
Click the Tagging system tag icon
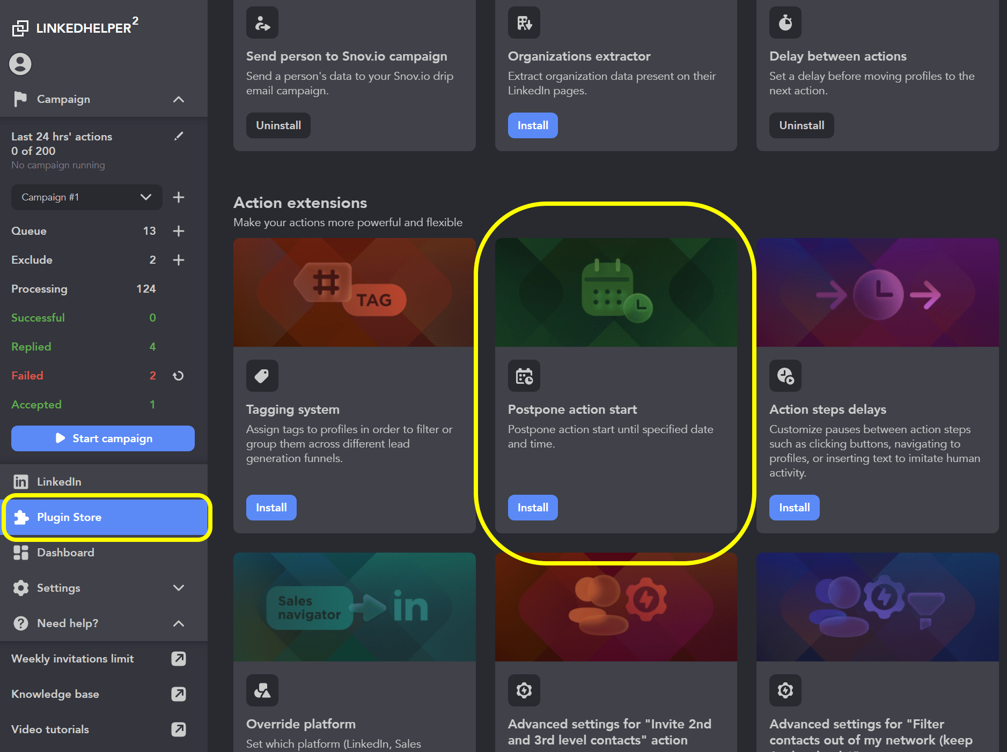coord(262,376)
